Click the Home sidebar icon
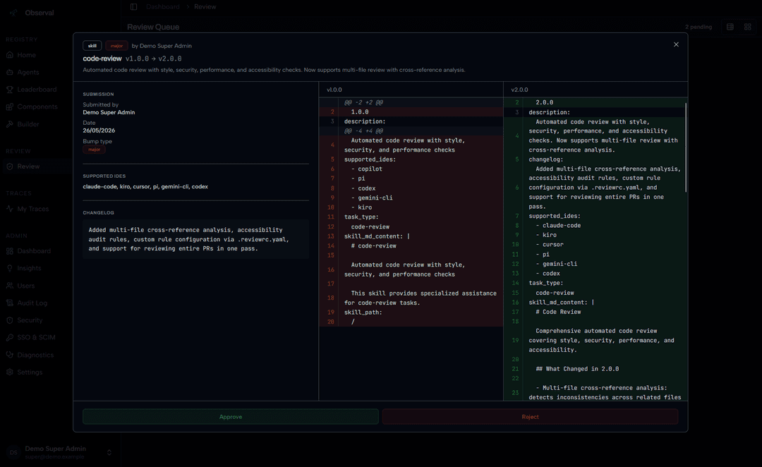This screenshot has height=467, width=762. click(10, 55)
